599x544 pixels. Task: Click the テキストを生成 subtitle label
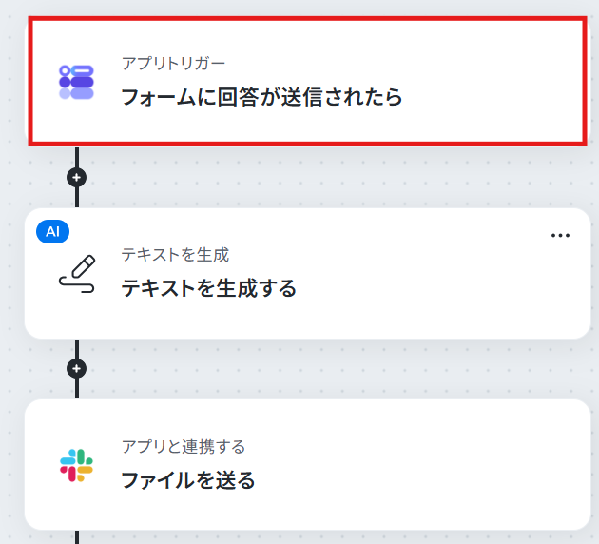point(175,255)
